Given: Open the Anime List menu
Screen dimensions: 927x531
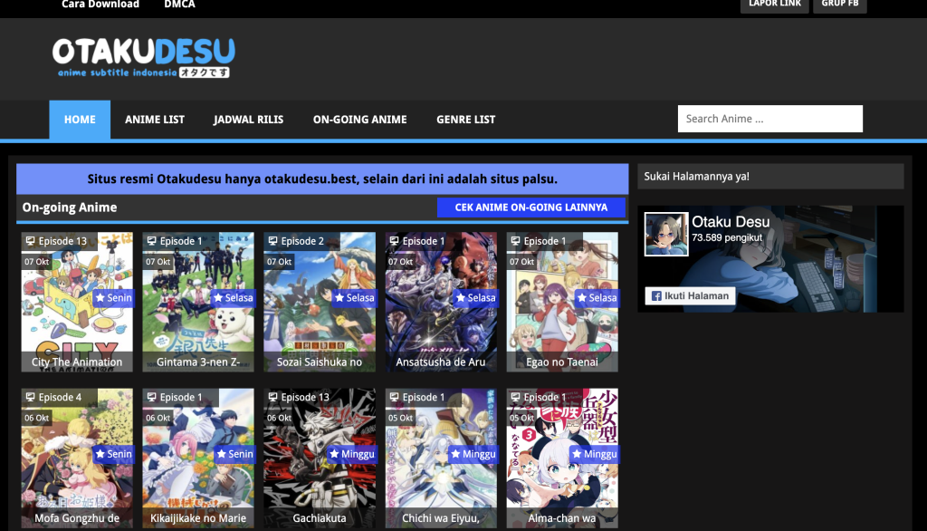Looking at the screenshot, I should 155,120.
